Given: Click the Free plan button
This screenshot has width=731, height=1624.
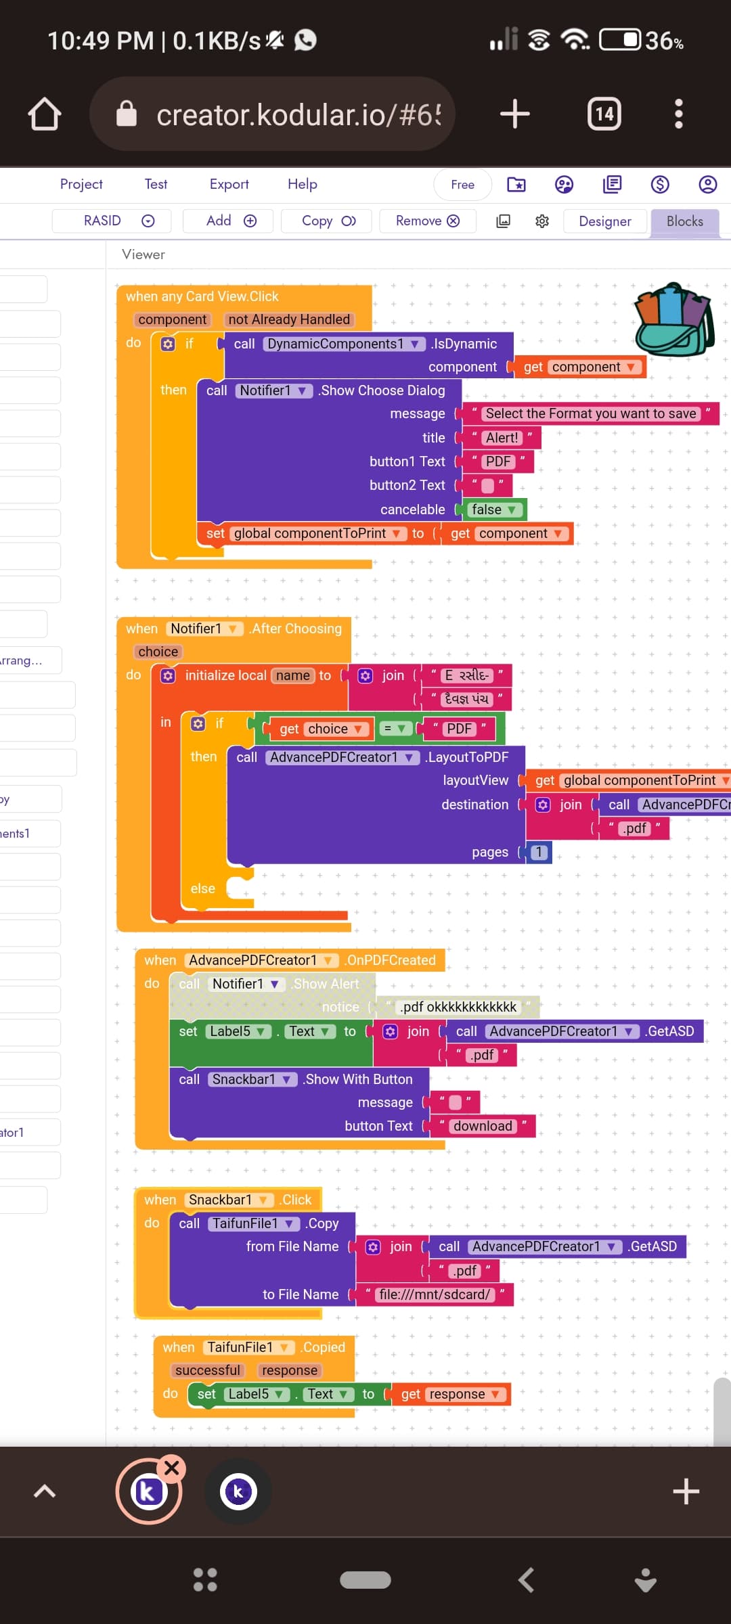Looking at the screenshot, I should (463, 185).
